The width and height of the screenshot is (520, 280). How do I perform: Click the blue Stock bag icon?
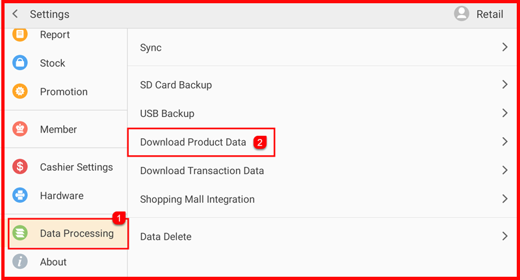tap(20, 63)
